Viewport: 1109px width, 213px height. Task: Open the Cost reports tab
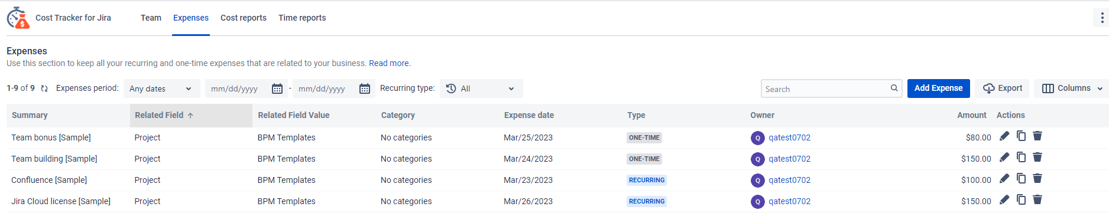pos(244,18)
